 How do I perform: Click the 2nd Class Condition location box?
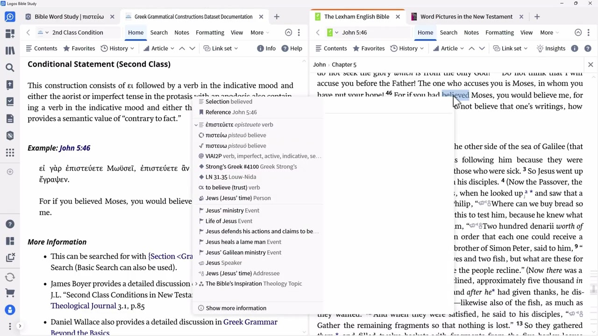pyautogui.click(x=84, y=33)
